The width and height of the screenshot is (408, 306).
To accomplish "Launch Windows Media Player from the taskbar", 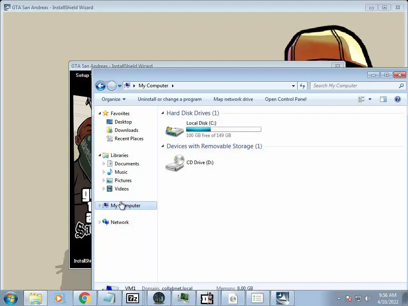I will [60, 298].
